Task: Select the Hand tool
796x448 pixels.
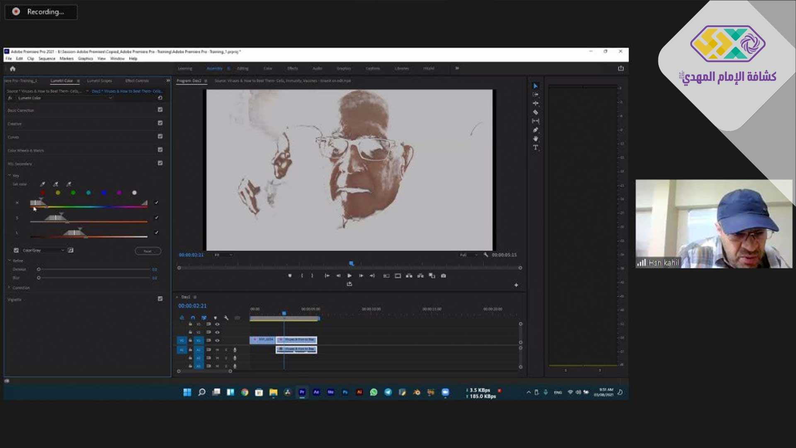Action: point(535,139)
